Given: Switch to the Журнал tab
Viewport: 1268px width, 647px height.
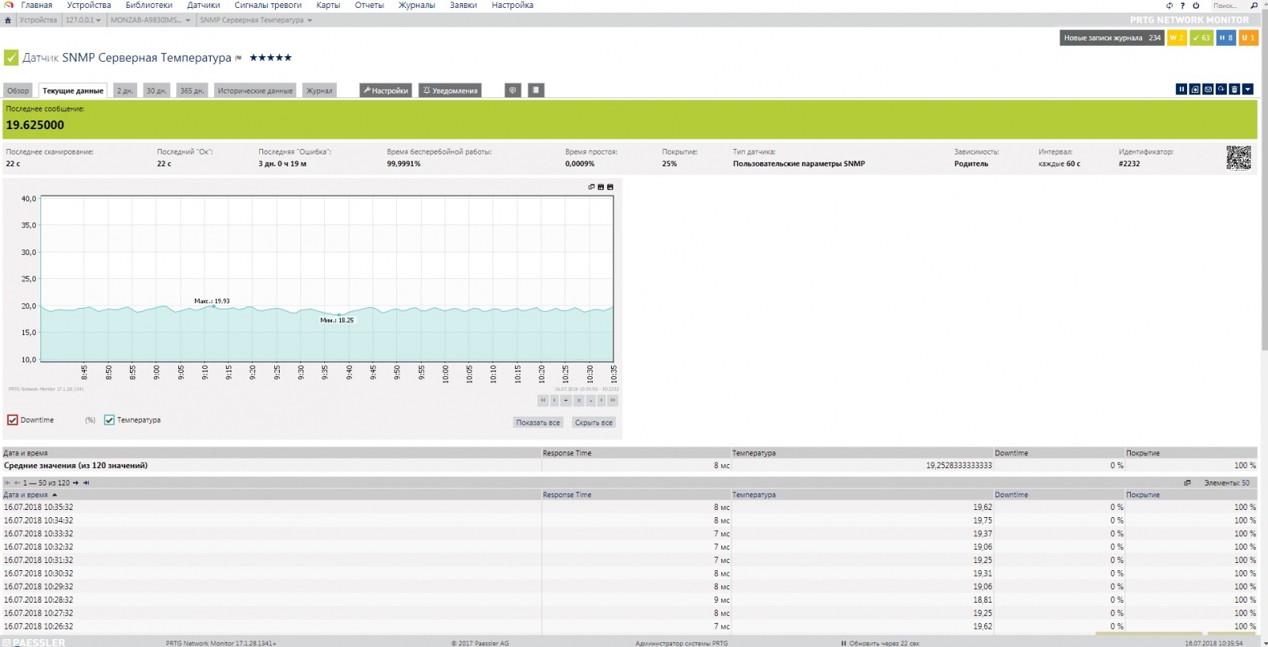Looking at the screenshot, I should 319,90.
